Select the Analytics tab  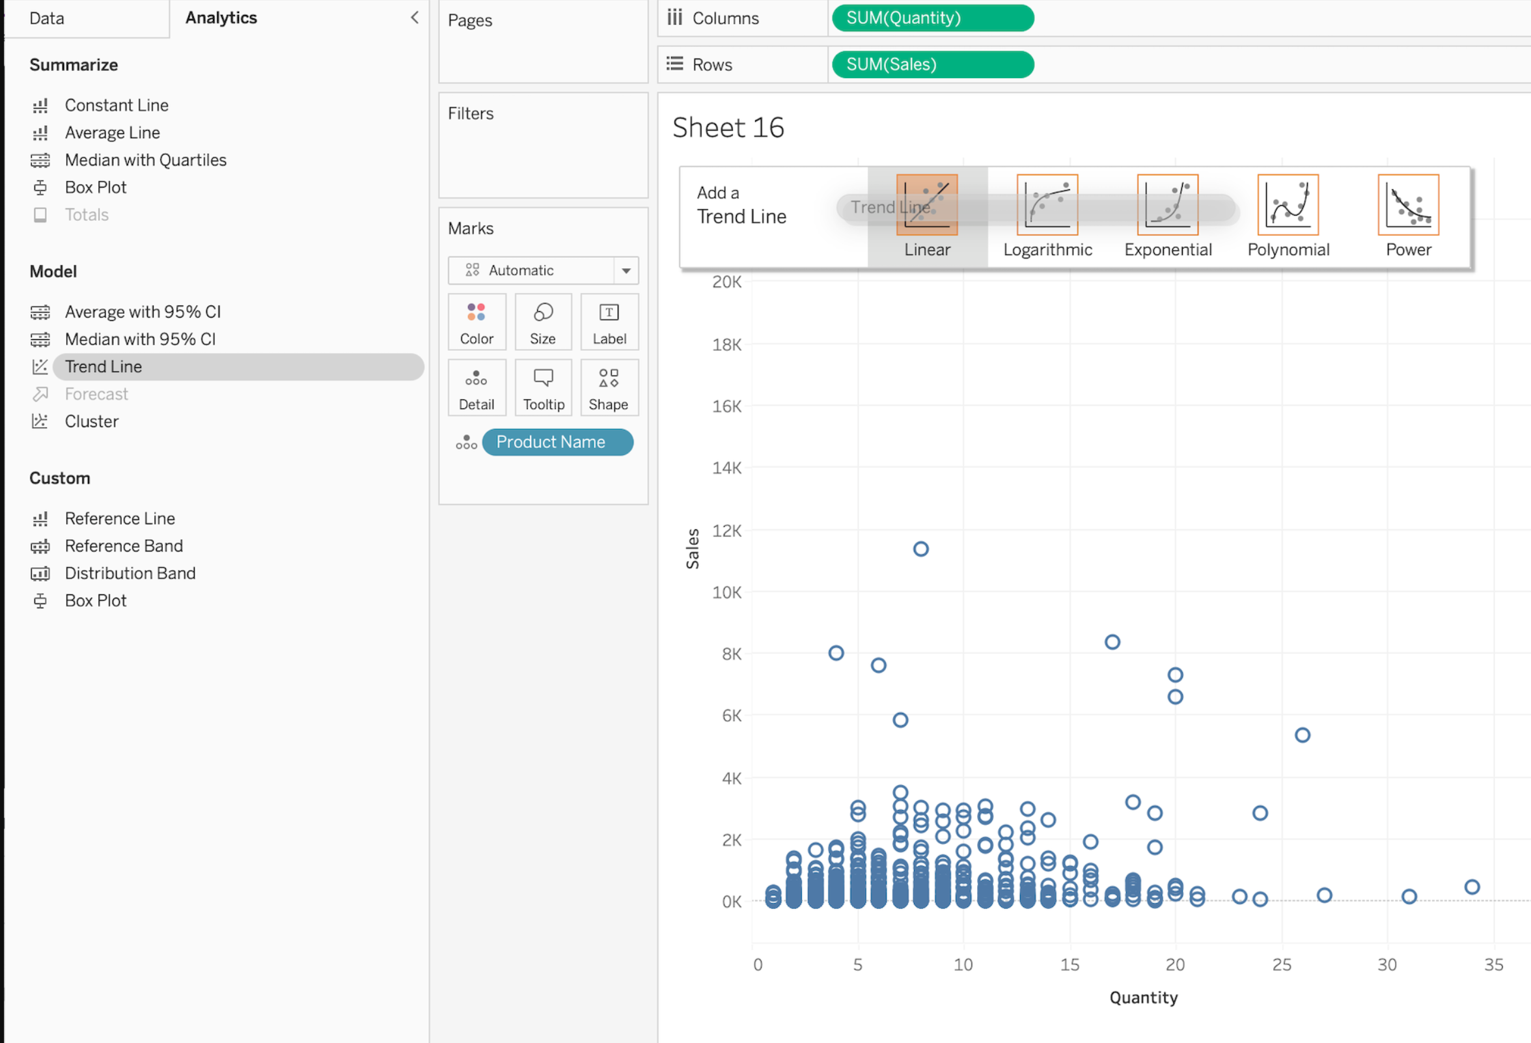(x=221, y=18)
